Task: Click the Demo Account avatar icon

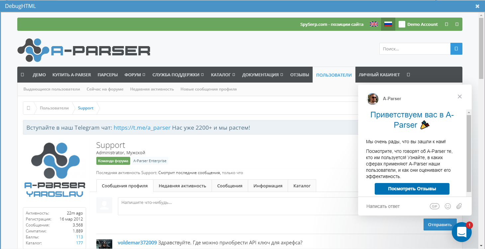Action: click(x=402, y=24)
